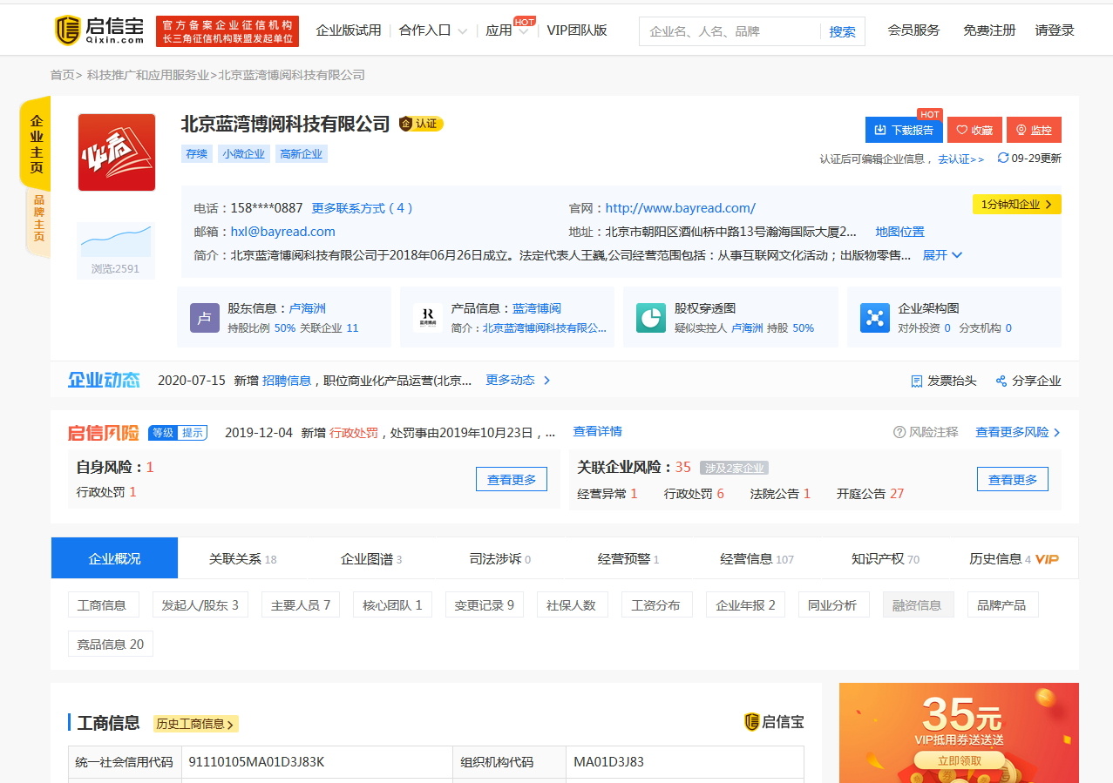Click the 认证 certification badge
The height and width of the screenshot is (783, 1113).
tap(421, 124)
